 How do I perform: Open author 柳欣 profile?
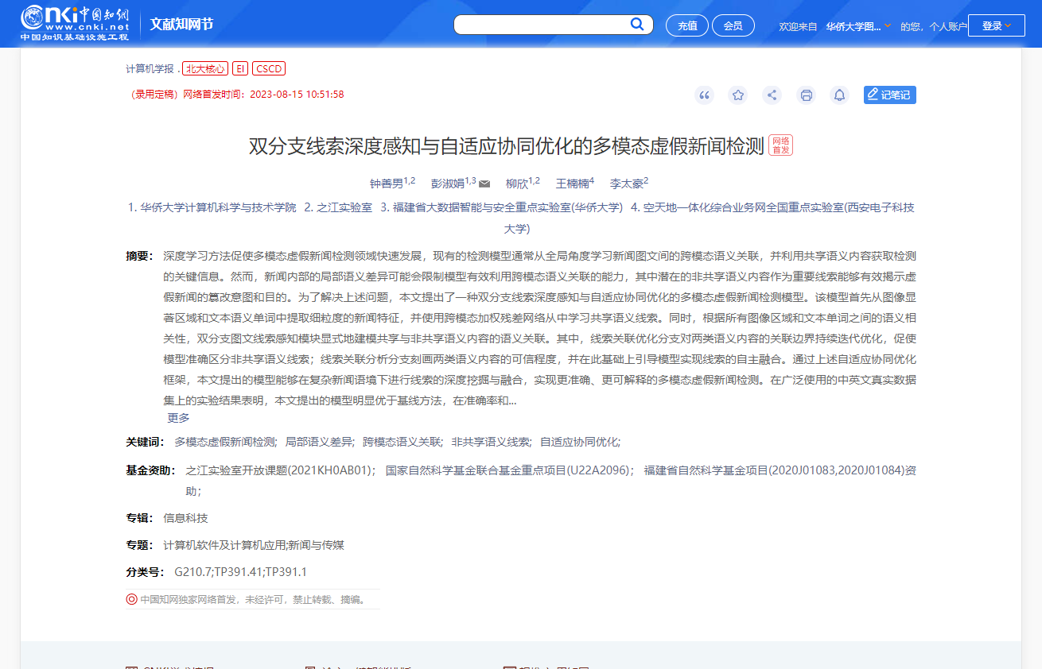(x=517, y=184)
